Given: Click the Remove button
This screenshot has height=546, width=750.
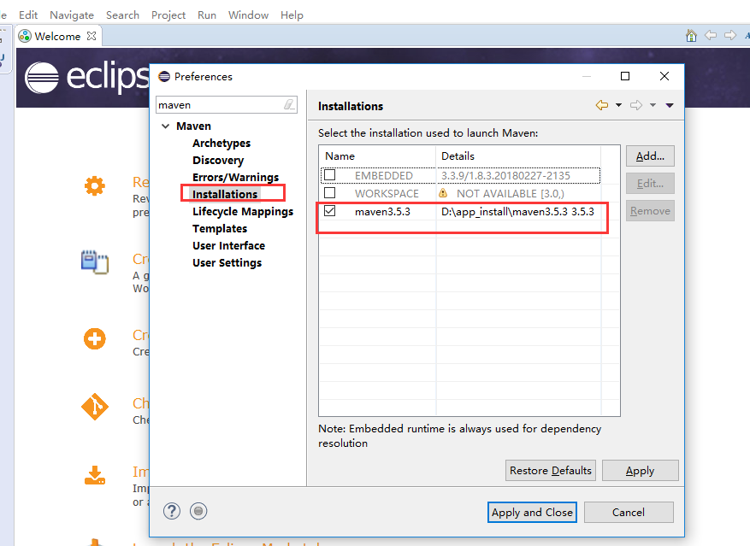Looking at the screenshot, I should pos(650,211).
